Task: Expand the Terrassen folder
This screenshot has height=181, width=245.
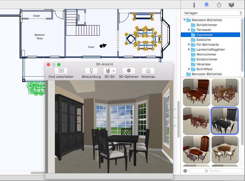Action: click(189, 30)
